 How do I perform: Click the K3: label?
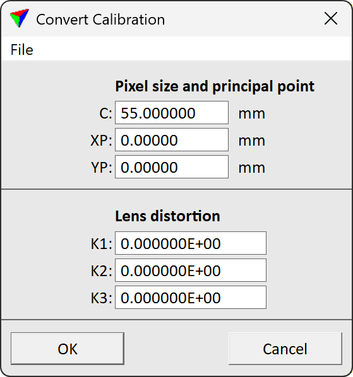pos(102,298)
